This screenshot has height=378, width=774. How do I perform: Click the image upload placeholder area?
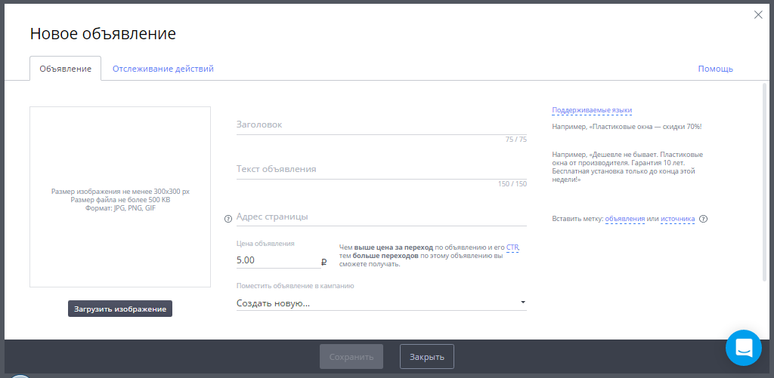[120, 197]
